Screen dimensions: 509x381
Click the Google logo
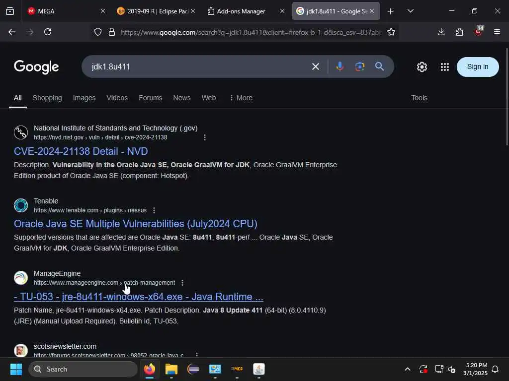[36, 67]
